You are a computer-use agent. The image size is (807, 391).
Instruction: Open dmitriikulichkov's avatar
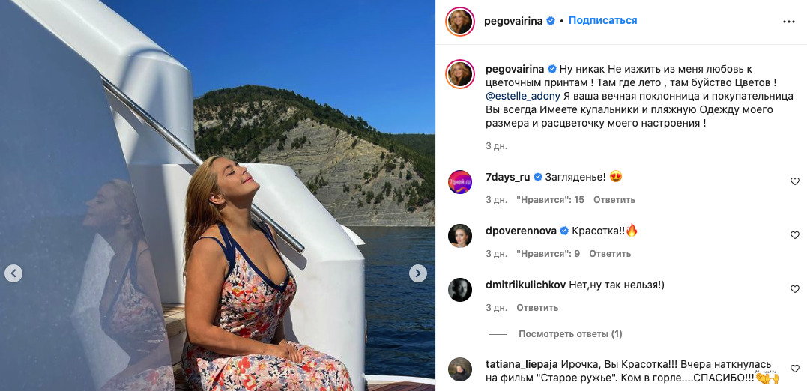coord(460,290)
